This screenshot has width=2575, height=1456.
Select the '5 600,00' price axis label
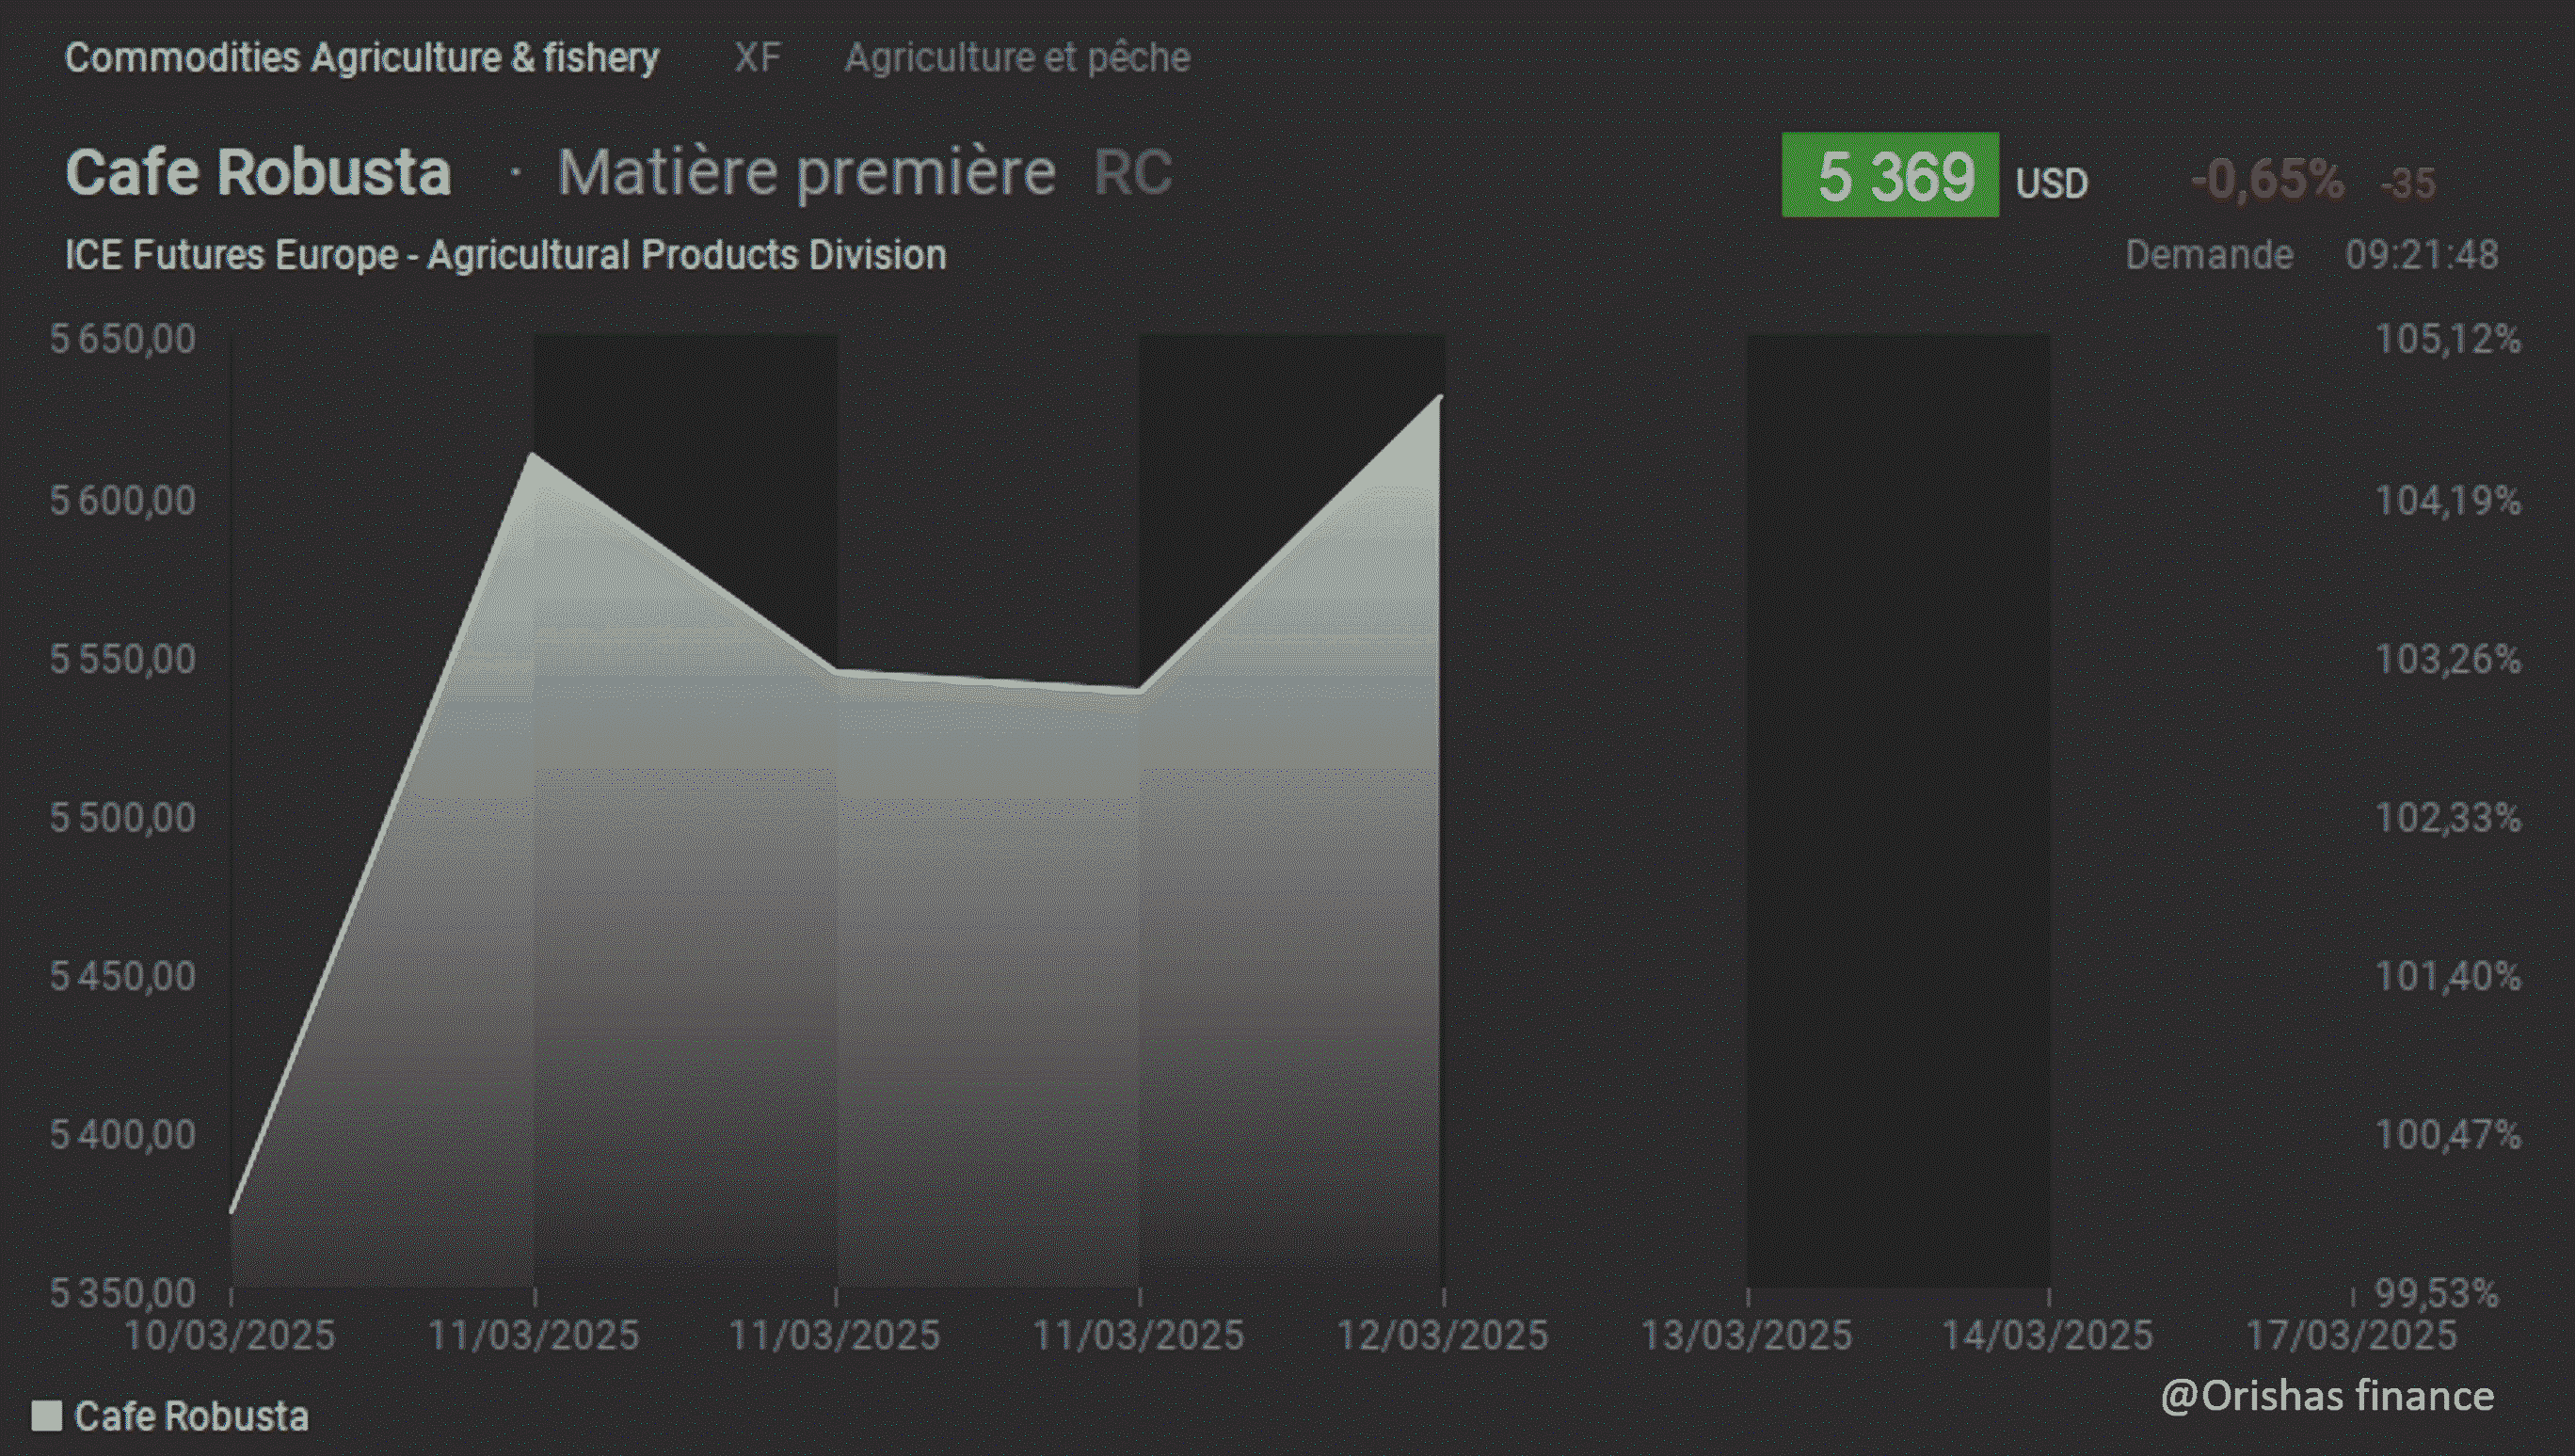pos(123,500)
